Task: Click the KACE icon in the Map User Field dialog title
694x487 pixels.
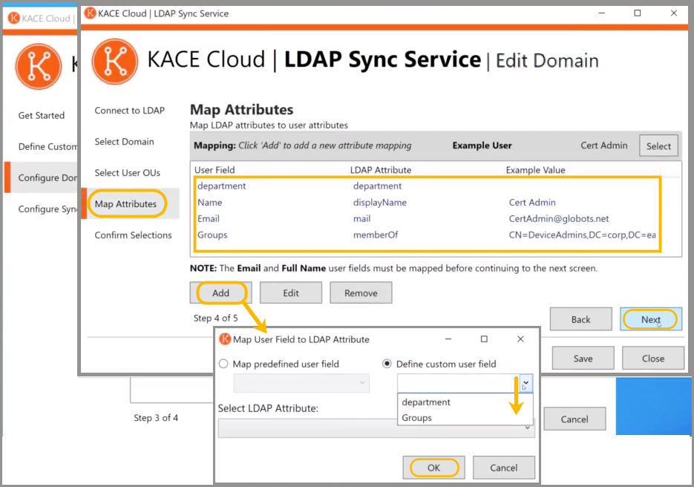Action: [x=224, y=339]
